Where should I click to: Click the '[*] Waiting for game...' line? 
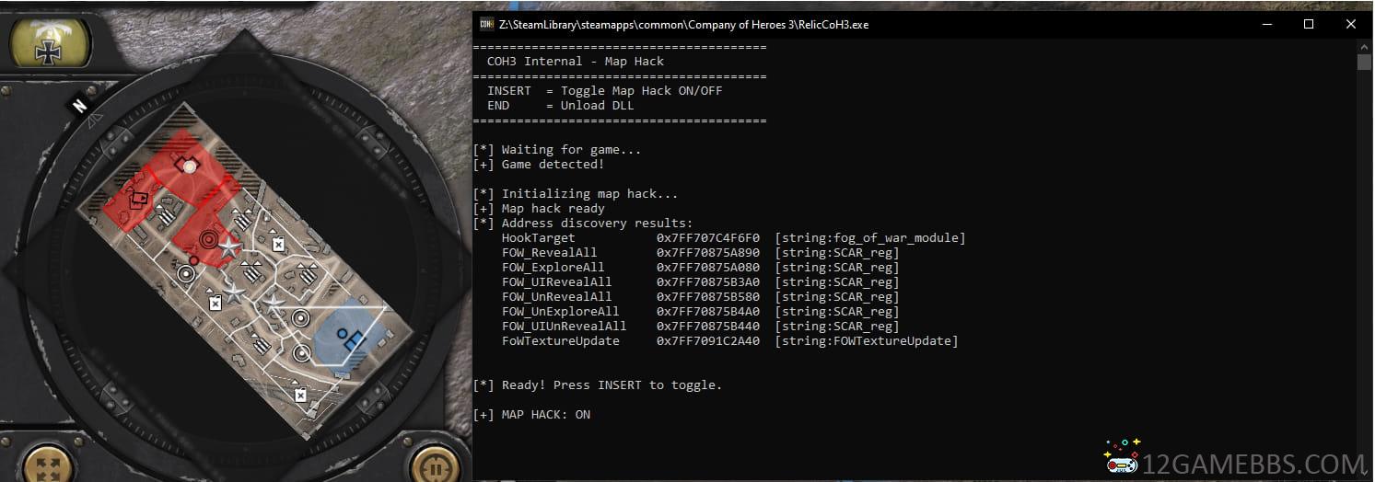coord(557,150)
